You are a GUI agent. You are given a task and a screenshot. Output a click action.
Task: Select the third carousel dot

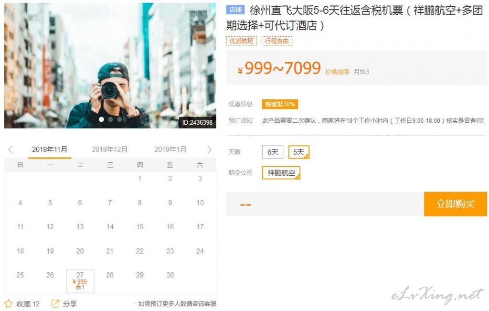(119, 119)
